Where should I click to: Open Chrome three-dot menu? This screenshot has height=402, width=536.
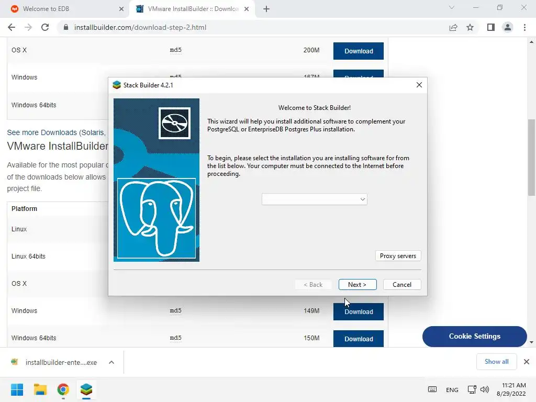click(524, 27)
